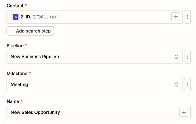Open the three-dot menu beside Contact field

pyautogui.click(x=187, y=17)
